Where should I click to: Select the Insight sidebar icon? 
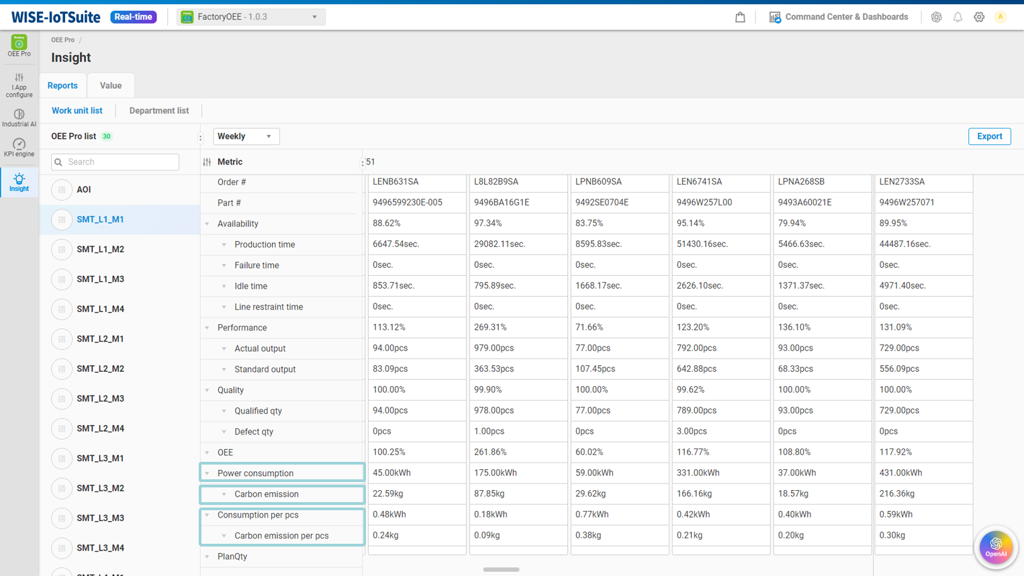pyautogui.click(x=19, y=182)
